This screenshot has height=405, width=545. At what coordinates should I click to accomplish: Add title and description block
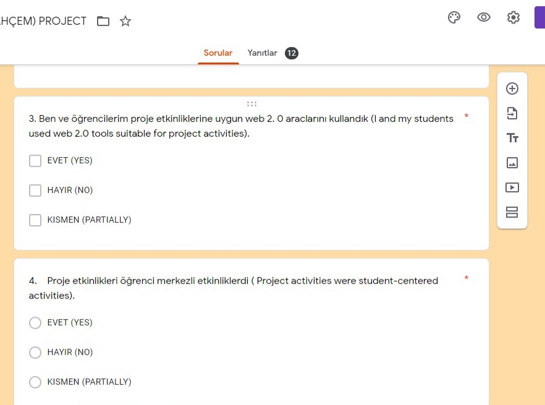pyautogui.click(x=512, y=138)
